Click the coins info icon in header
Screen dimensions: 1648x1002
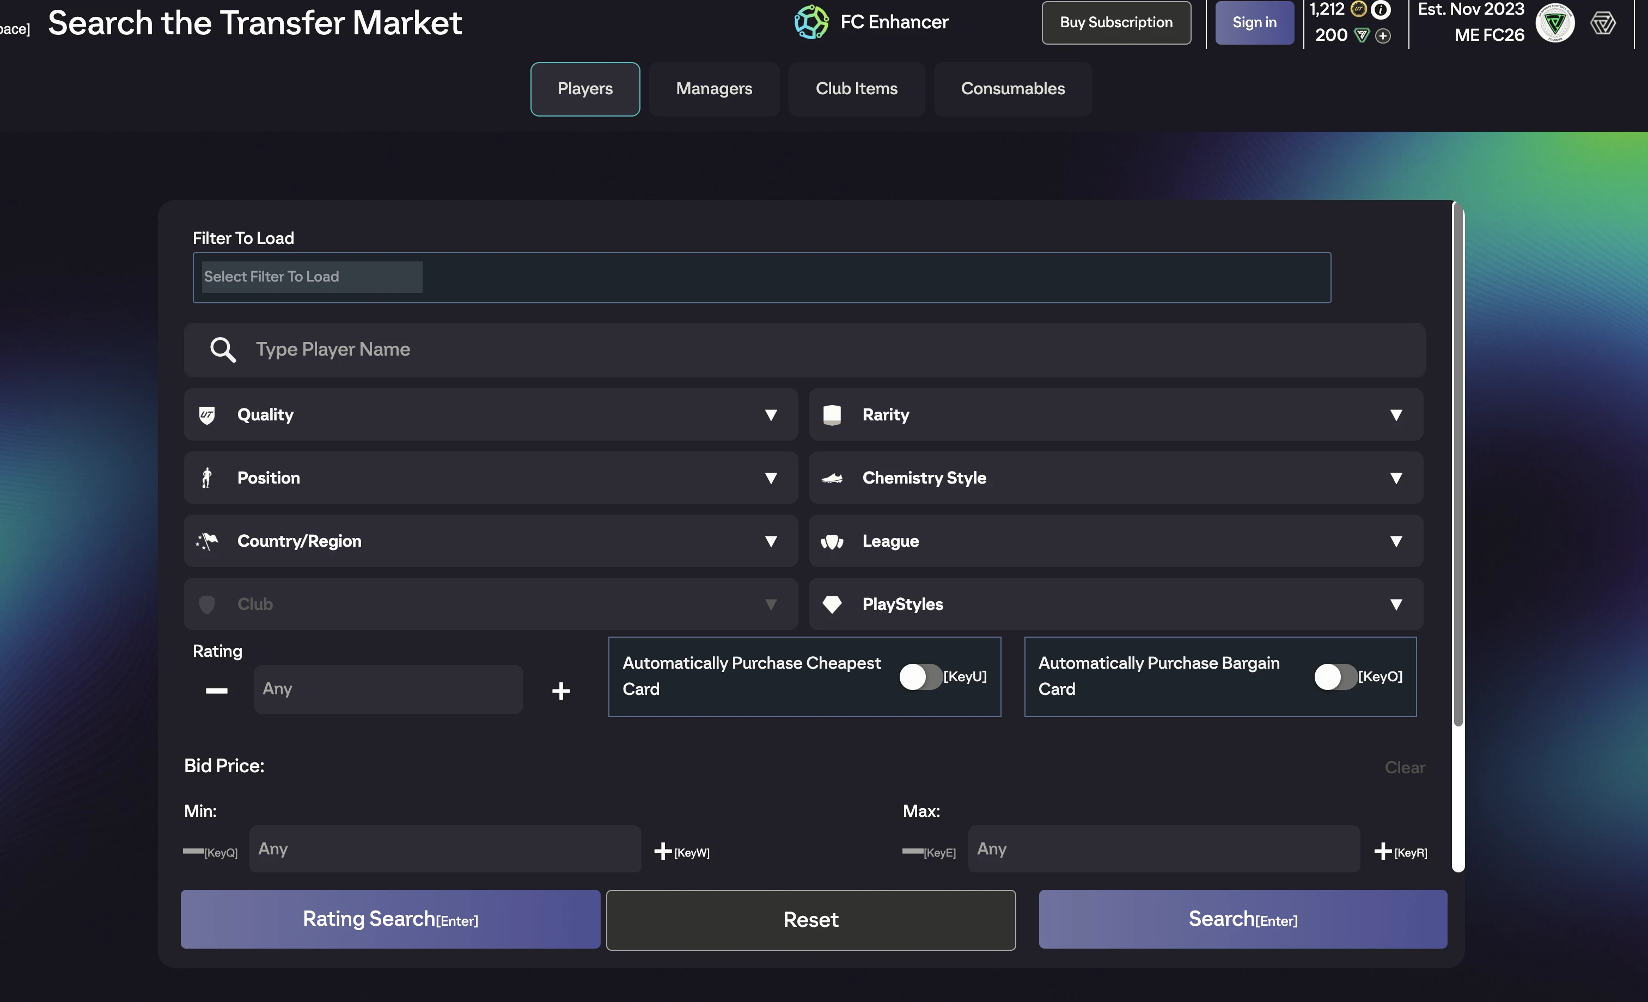pyautogui.click(x=1381, y=10)
